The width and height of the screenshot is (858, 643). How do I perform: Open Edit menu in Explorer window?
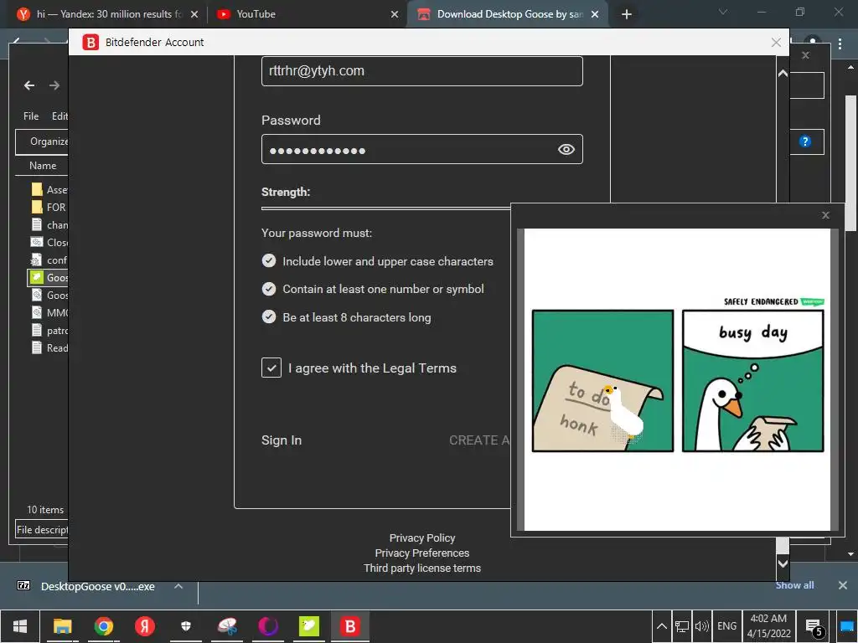(59, 116)
